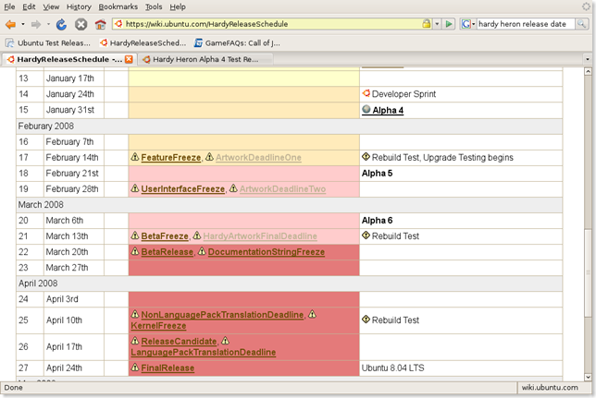Open the File menu
Viewport: 596px width, 398px height.
point(9,6)
